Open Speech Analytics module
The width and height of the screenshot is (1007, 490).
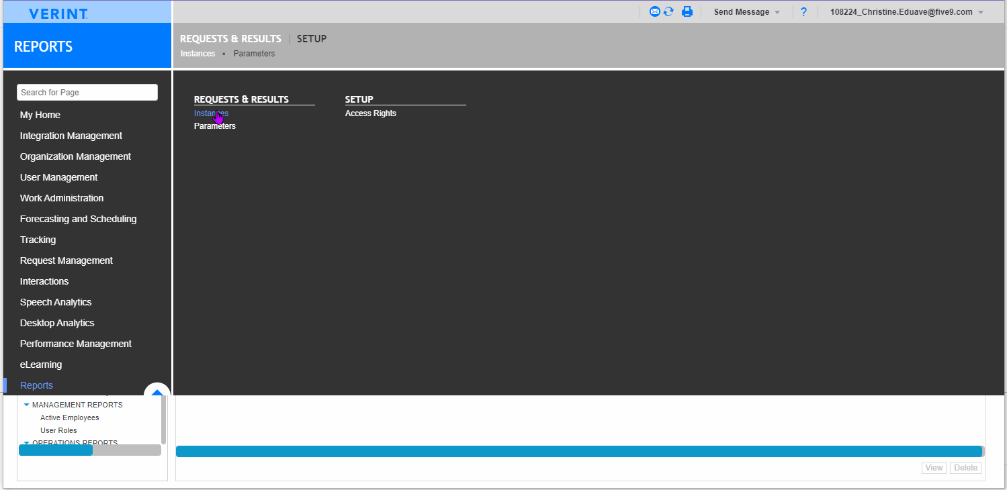click(56, 302)
